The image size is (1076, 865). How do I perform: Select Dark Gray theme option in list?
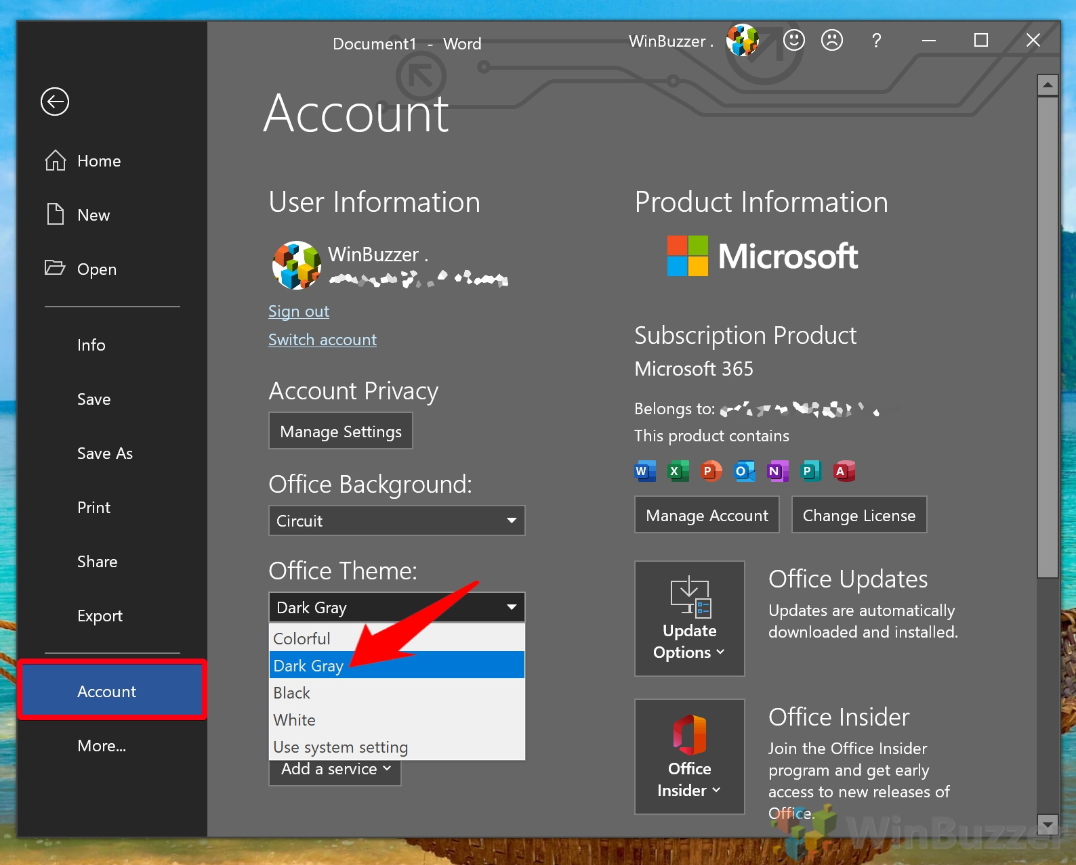[x=397, y=665]
